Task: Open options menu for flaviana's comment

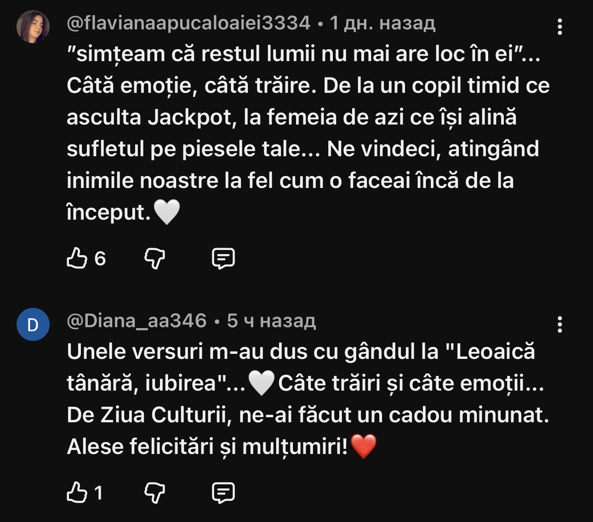Action: [x=559, y=27]
